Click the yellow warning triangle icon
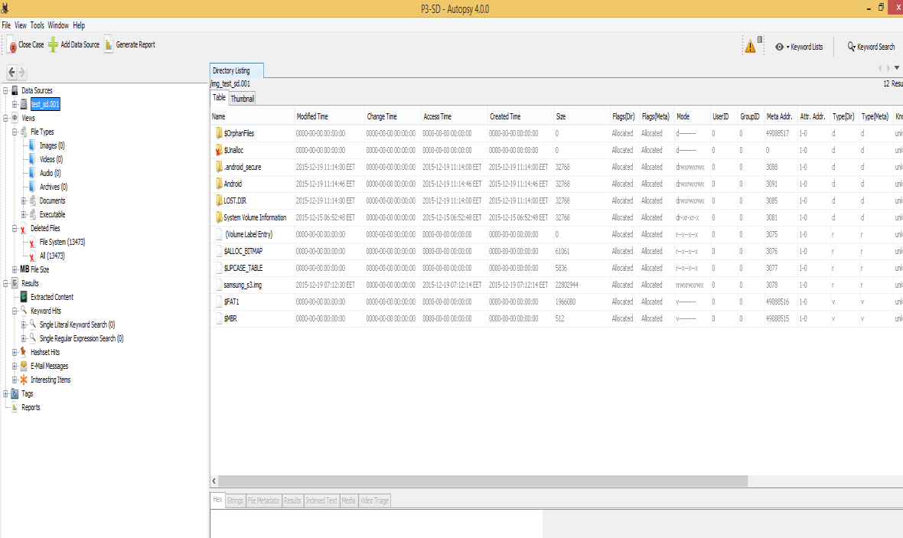 click(750, 47)
